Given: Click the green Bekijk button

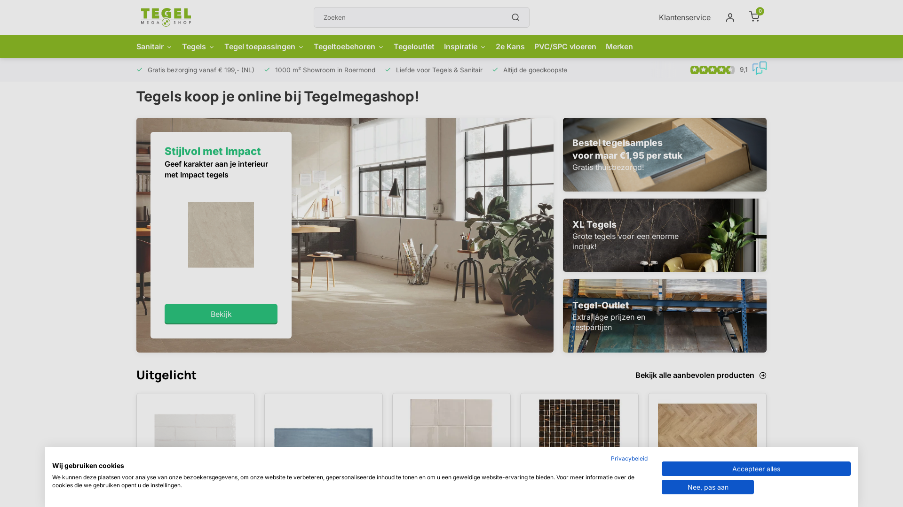Looking at the screenshot, I should [221, 314].
